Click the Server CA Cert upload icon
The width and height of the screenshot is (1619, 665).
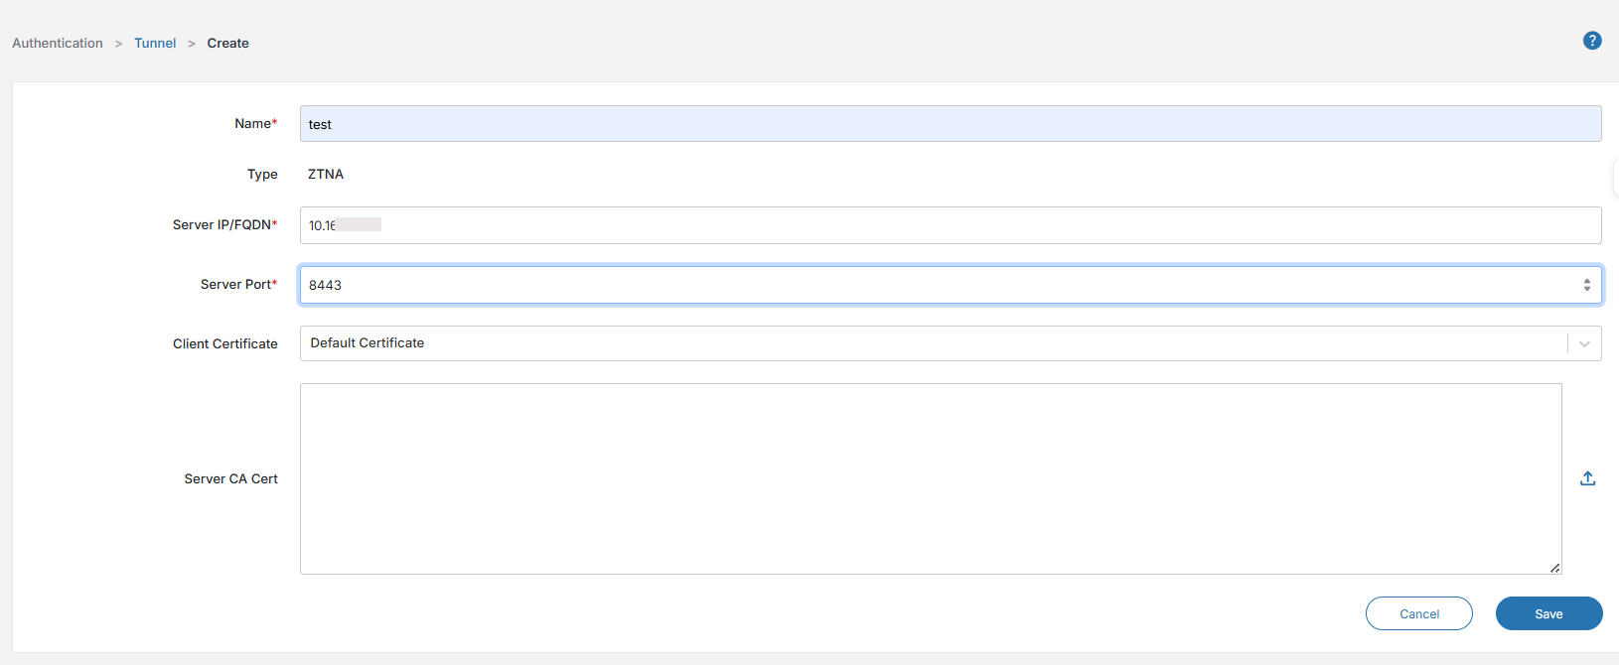[1588, 478]
